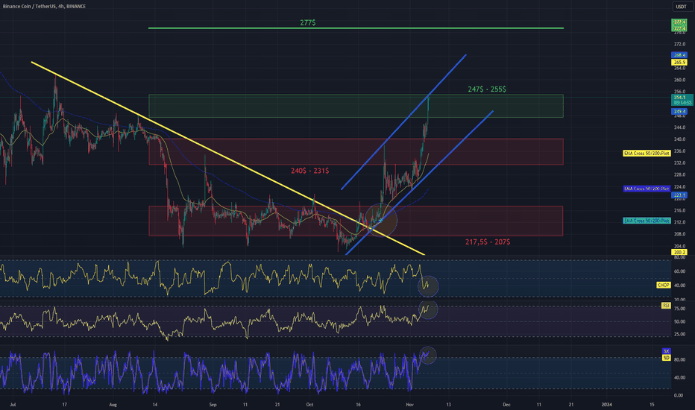Select the upper blue channel line
This screenshot has height=410, width=695.
pyautogui.click(x=403, y=122)
